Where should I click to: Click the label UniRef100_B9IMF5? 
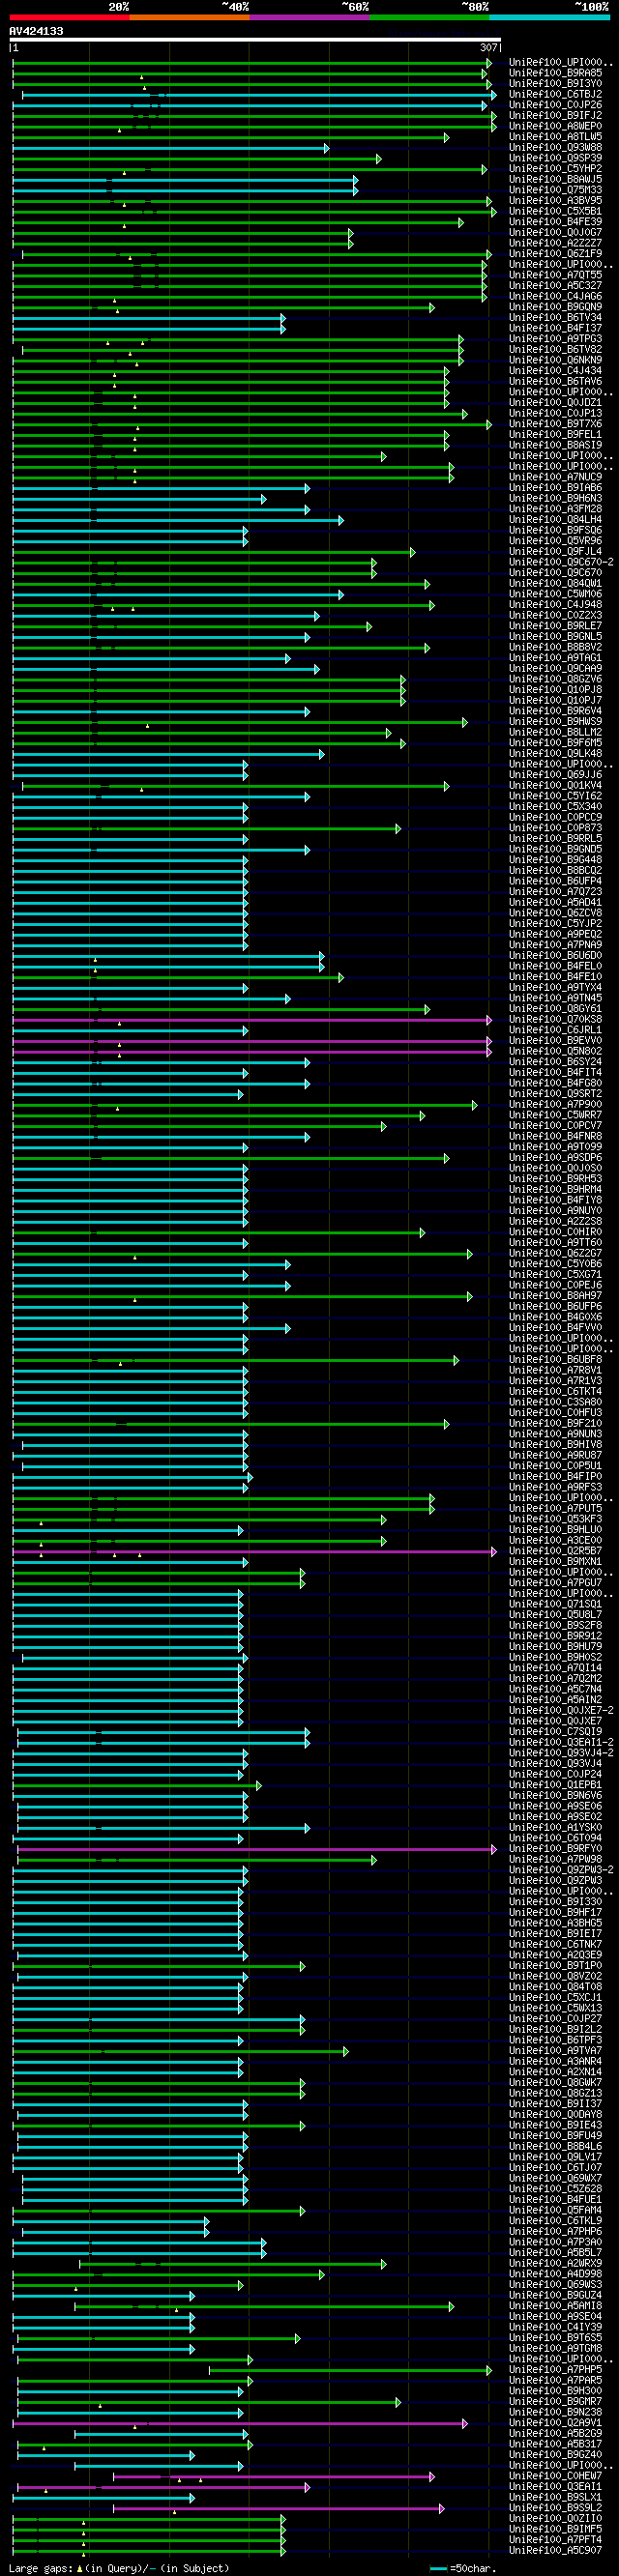(x=555, y=2530)
